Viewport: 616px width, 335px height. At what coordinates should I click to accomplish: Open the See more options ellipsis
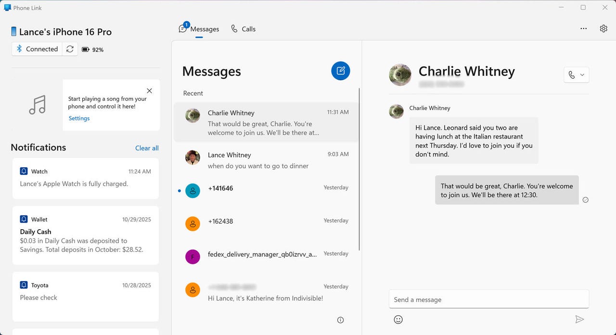[583, 28]
